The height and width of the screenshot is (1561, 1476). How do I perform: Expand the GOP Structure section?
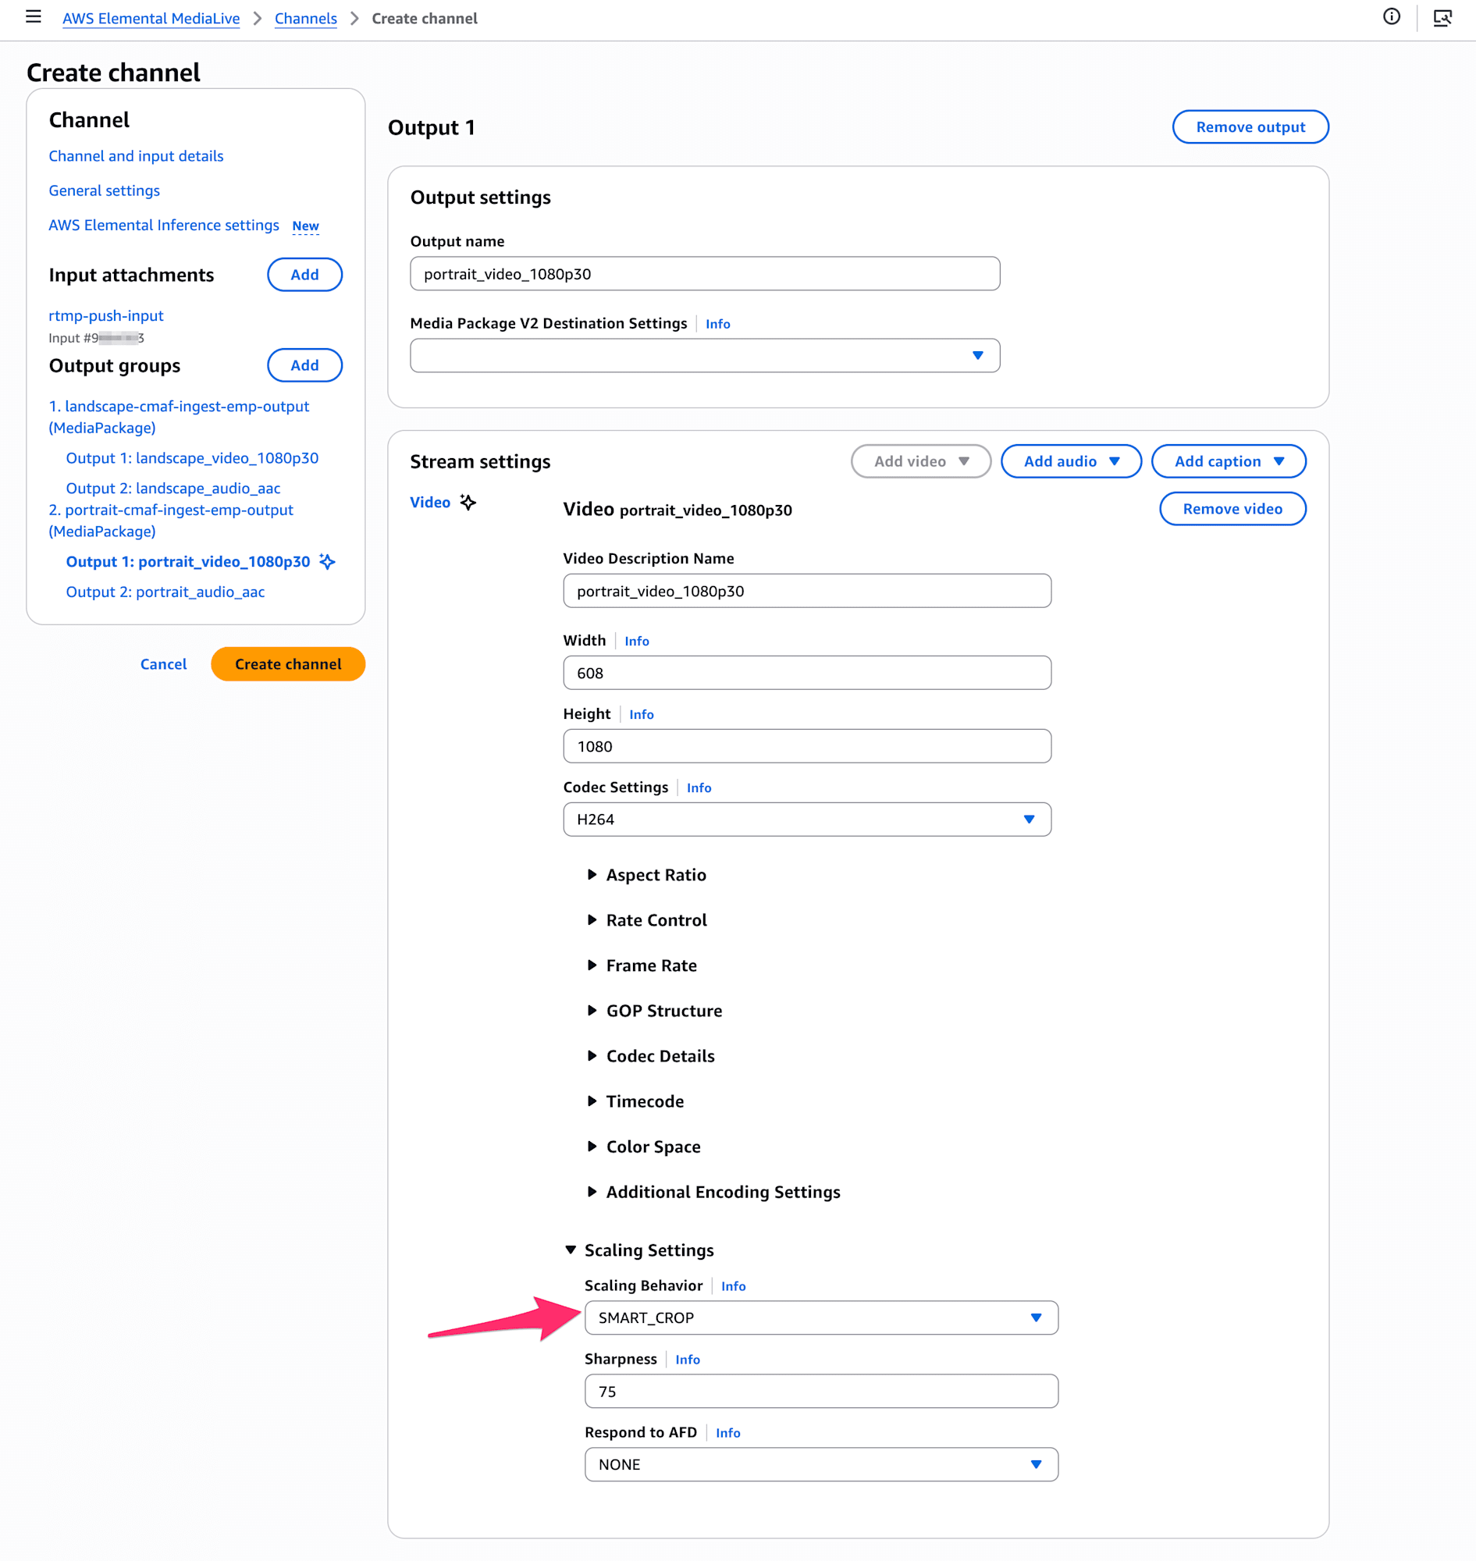[663, 1010]
